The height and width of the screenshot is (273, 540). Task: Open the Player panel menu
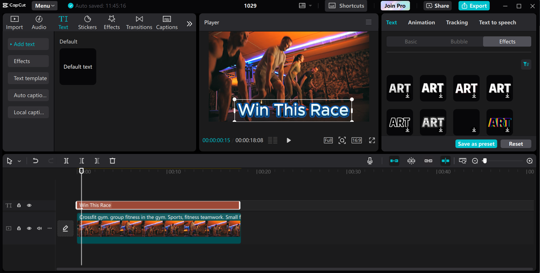click(369, 22)
